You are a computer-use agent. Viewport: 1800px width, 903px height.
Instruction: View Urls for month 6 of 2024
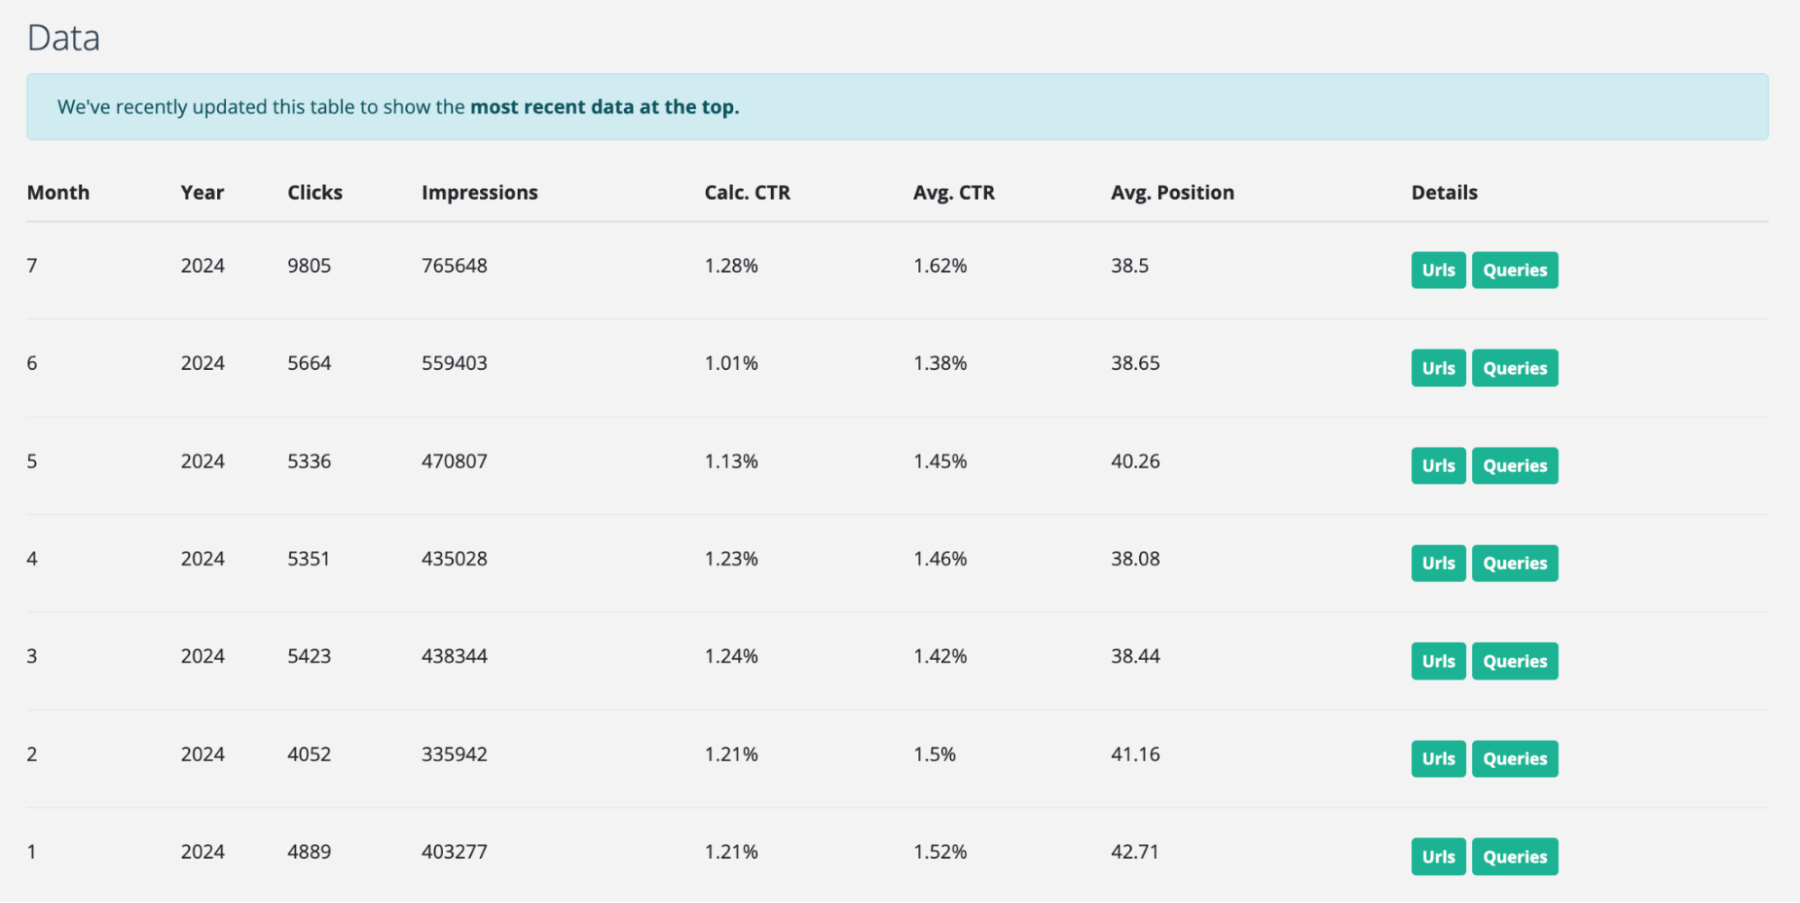(x=1438, y=368)
